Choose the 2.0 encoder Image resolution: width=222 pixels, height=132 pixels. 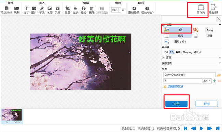166,52
